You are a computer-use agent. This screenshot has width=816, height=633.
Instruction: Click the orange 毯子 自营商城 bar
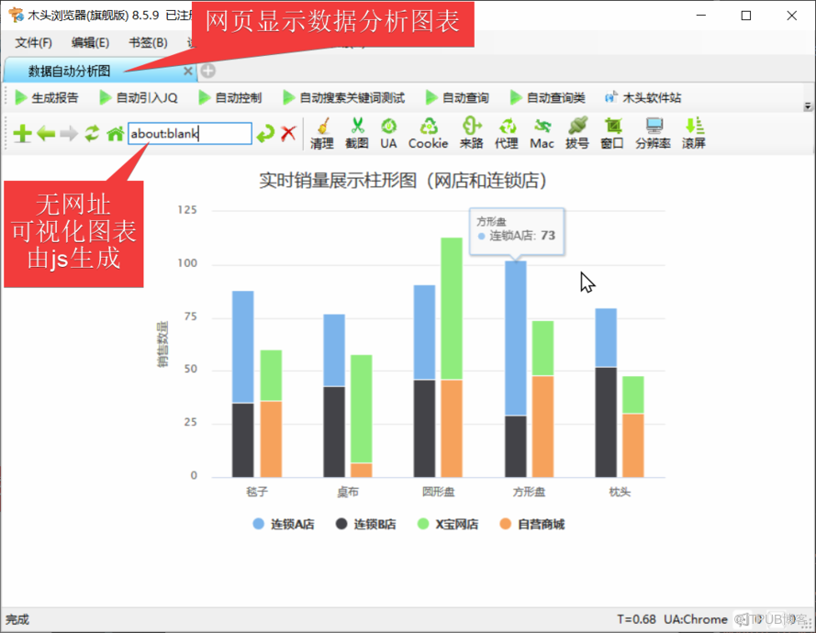click(271, 439)
